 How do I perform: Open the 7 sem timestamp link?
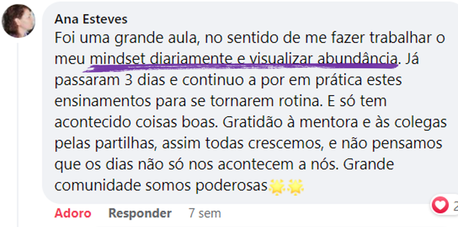205,213
